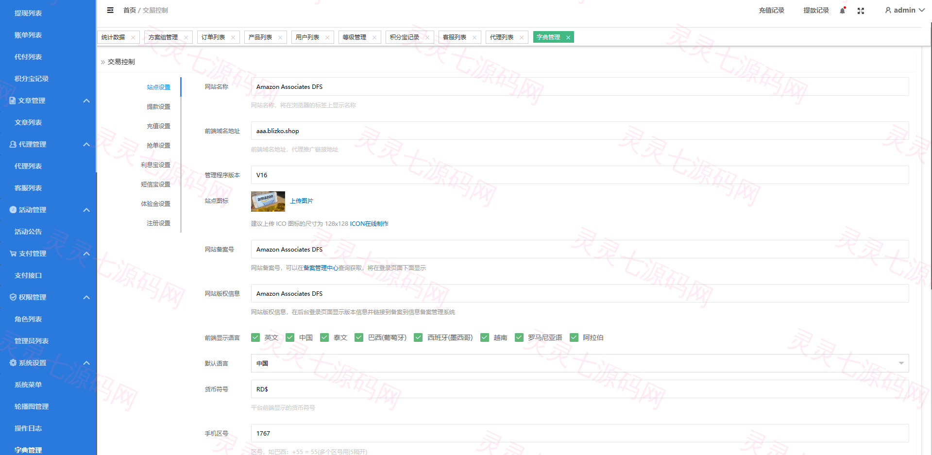This screenshot has height=455, width=932.
Task: Toggle the 中国 language checkbox
Action: [290, 337]
